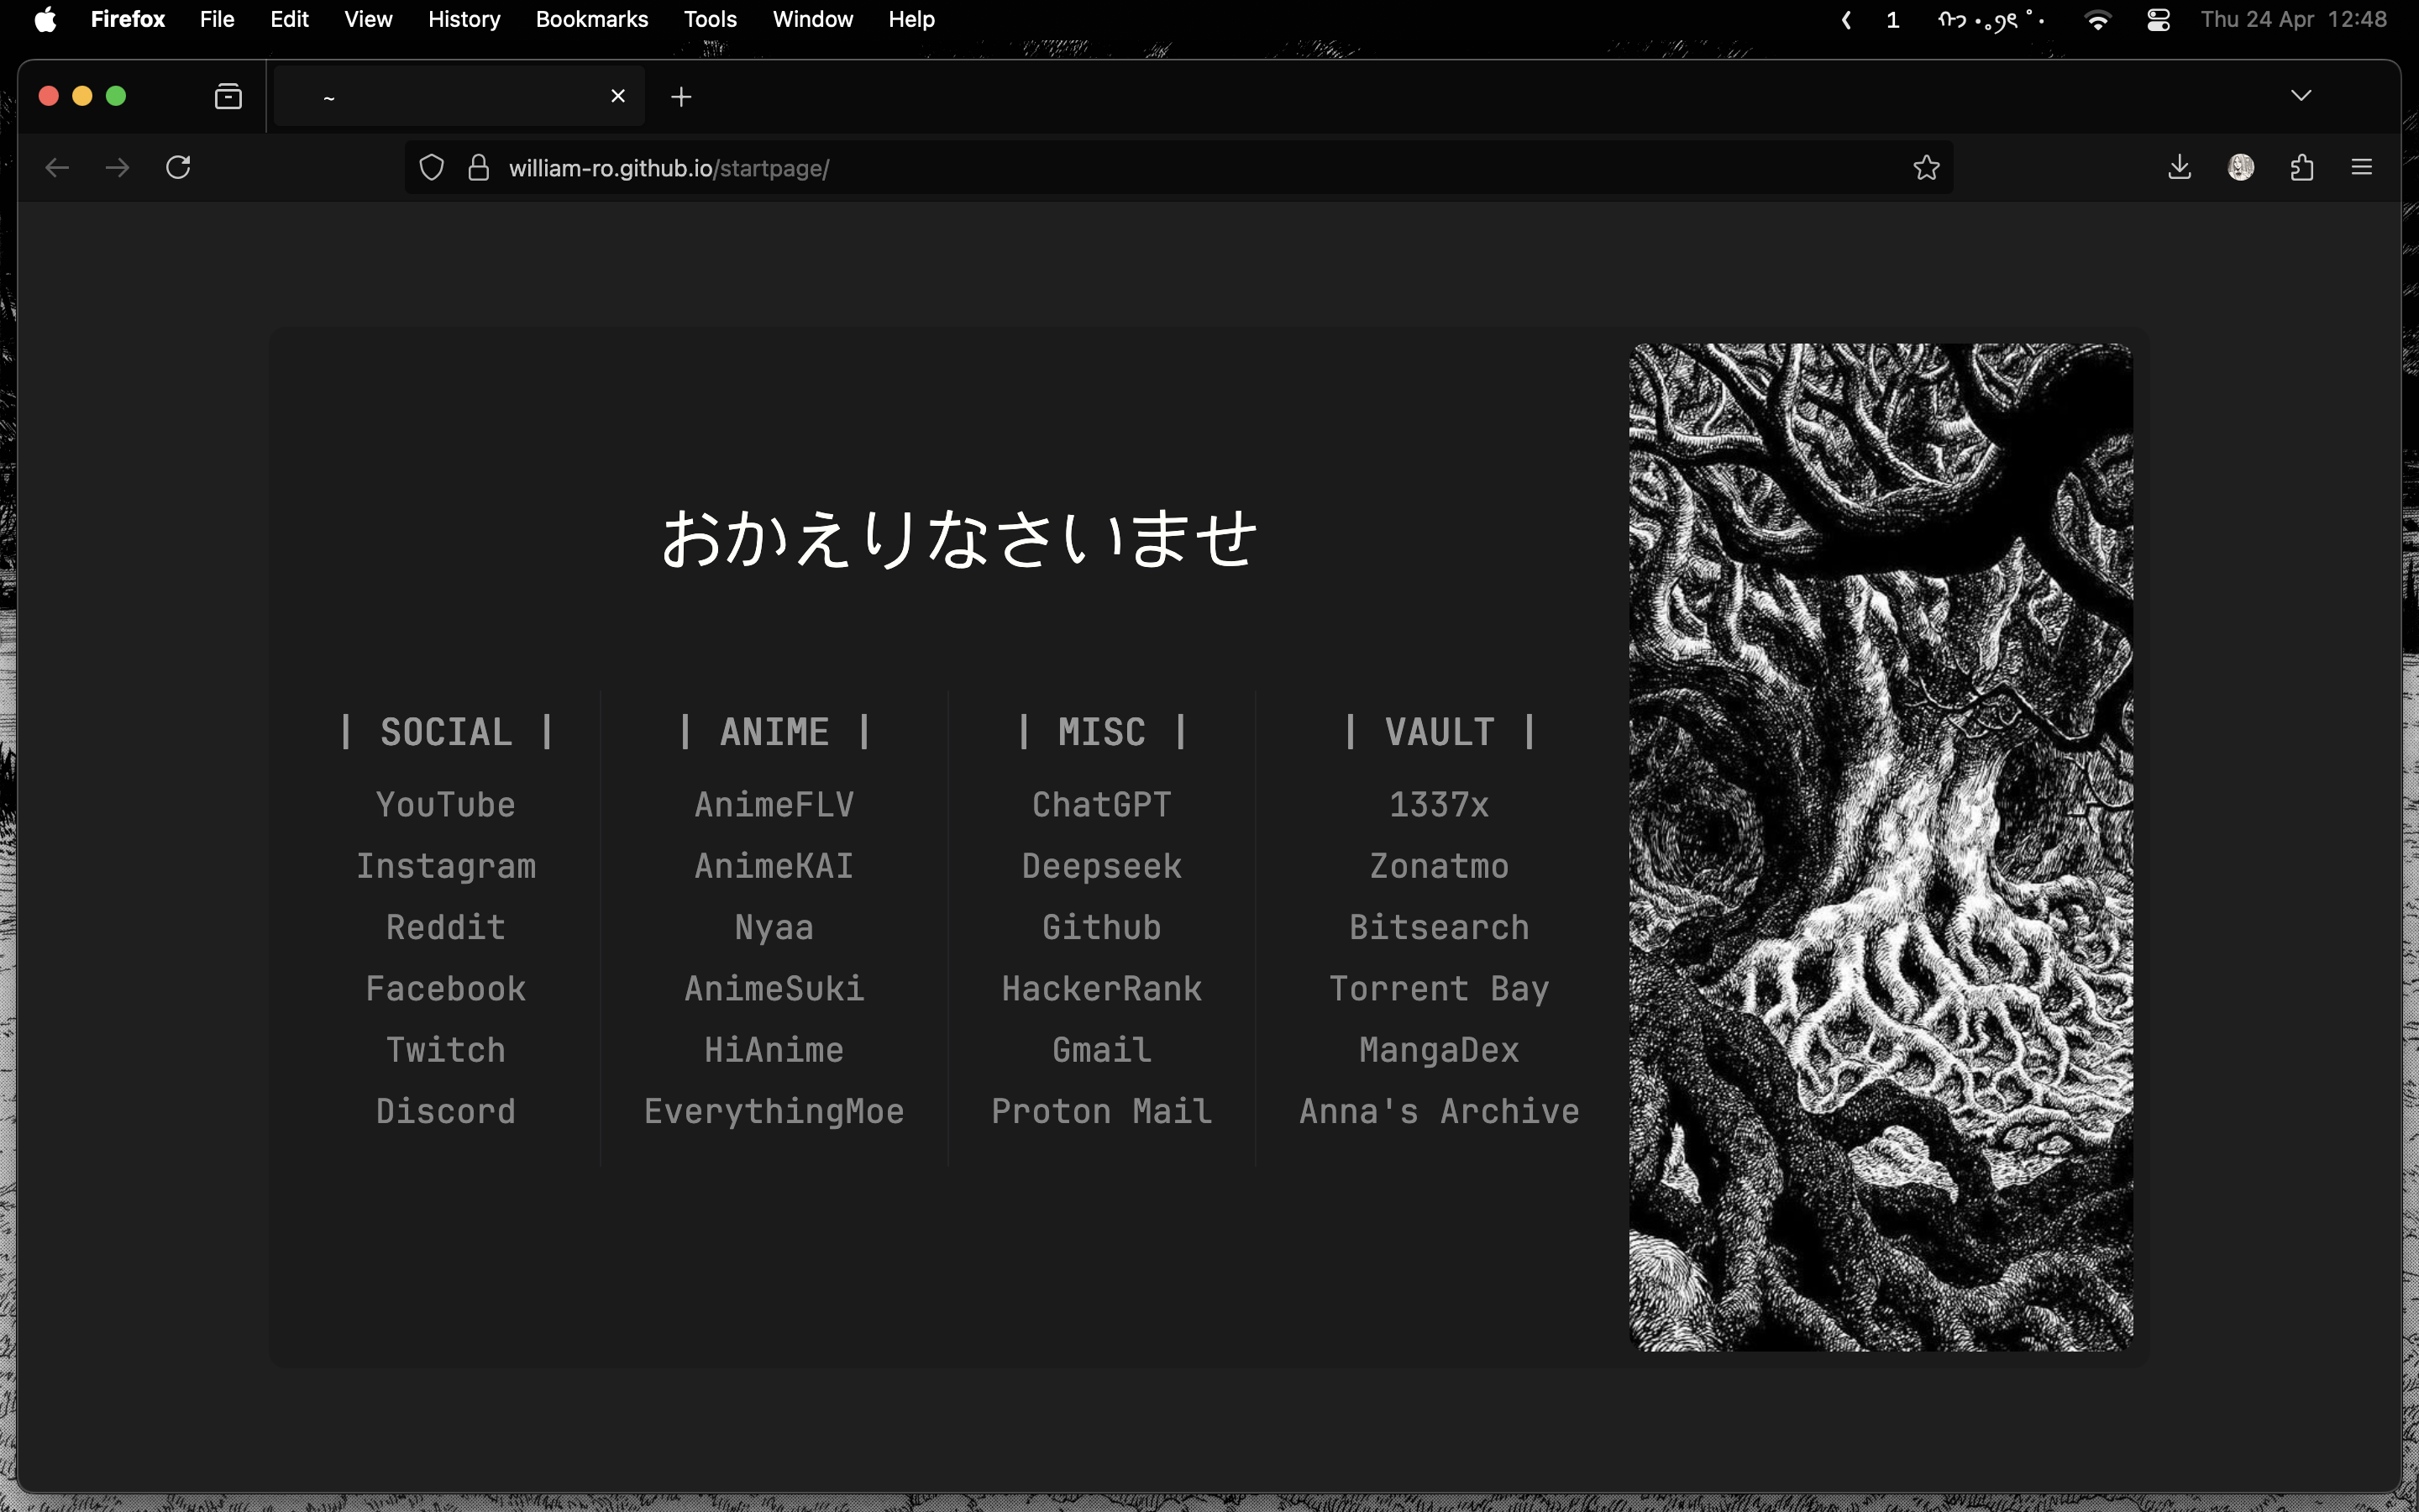2419x1512 pixels.
Task: Open the profile avatar in the toolbar
Action: click(x=2241, y=167)
